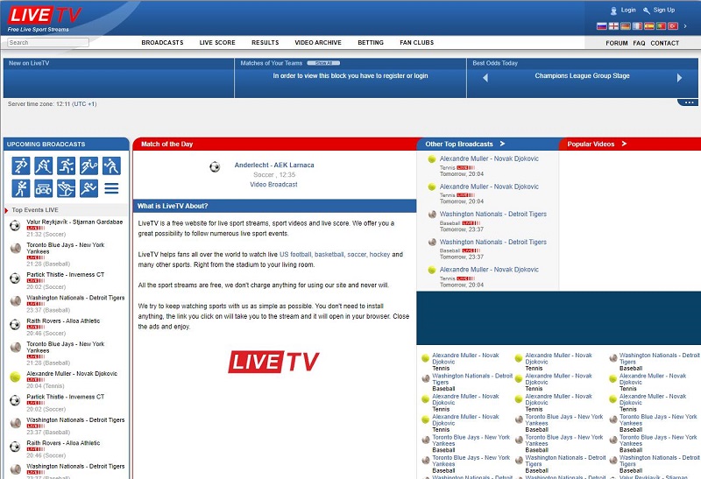
Task: Select the ice hockey sport filter icon
Action: 44,166
